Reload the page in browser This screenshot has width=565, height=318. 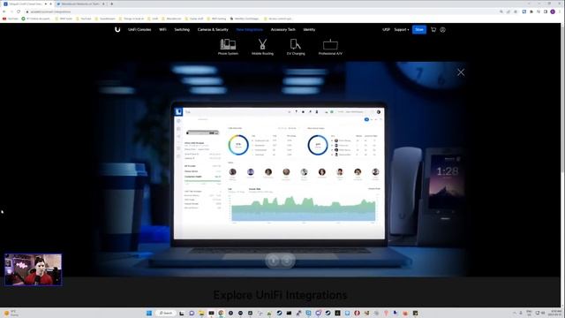(x=19, y=11)
